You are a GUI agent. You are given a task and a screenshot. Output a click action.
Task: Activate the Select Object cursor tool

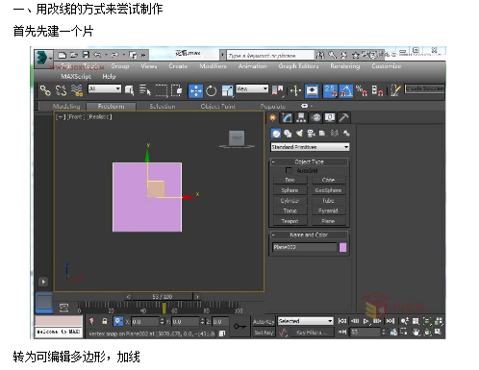click(130, 90)
